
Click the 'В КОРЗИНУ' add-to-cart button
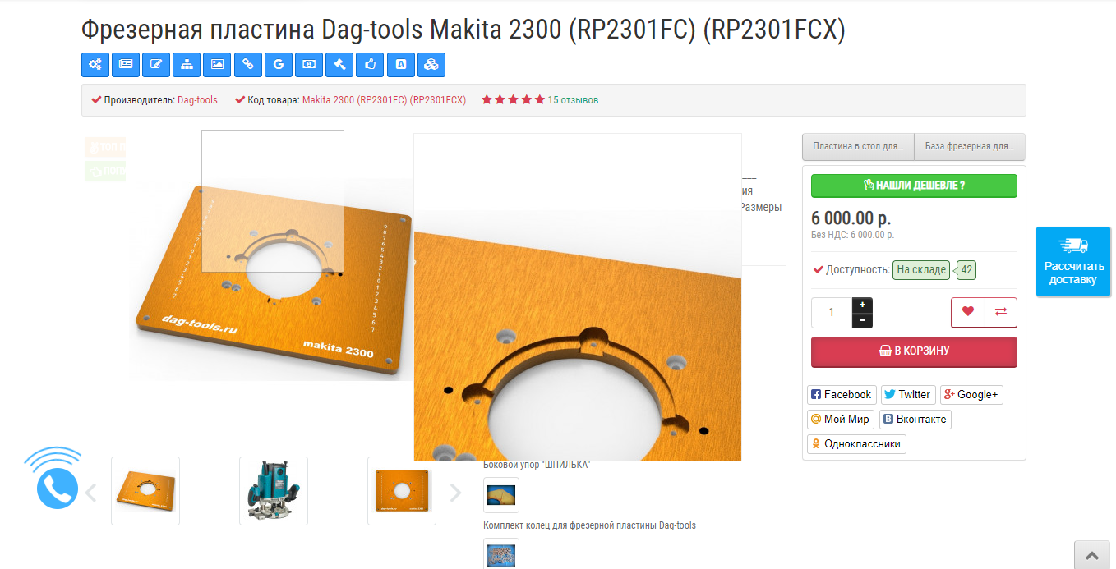(914, 351)
